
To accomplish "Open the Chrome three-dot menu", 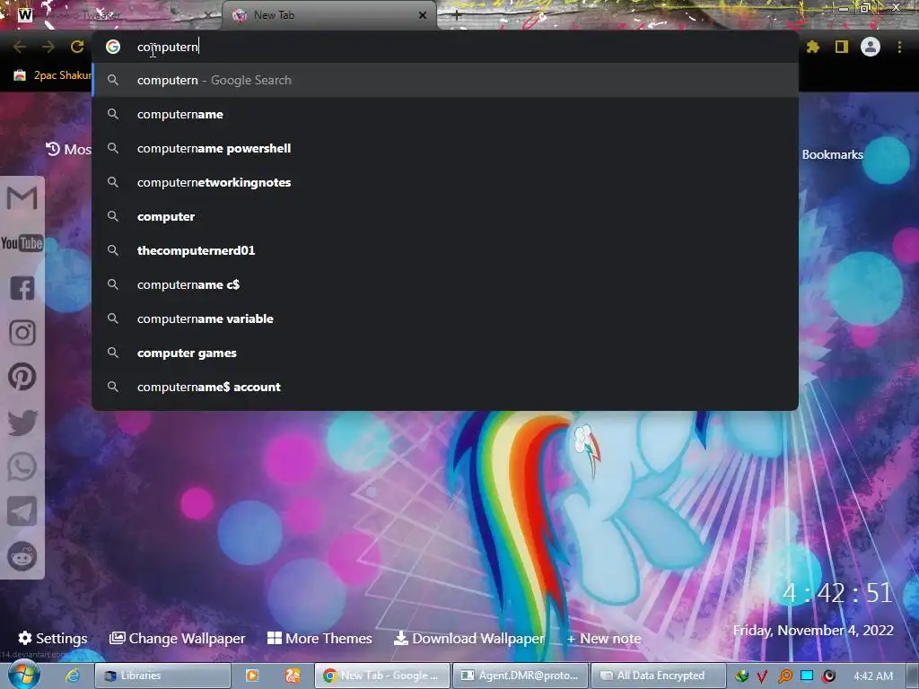I will (899, 47).
